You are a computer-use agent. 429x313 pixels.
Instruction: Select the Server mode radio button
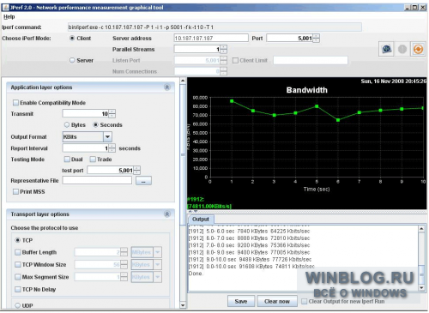tap(72, 60)
